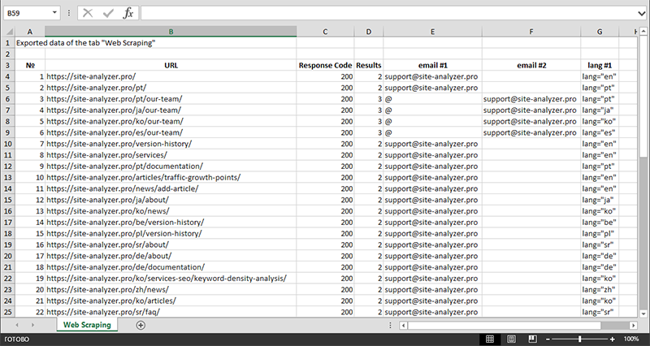
Task: Select column G header
Action: 600,32
